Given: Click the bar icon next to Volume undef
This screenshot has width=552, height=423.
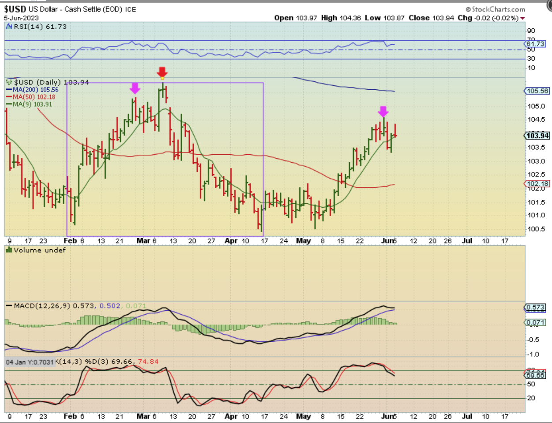Looking at the screenshot, I should 9,250.
